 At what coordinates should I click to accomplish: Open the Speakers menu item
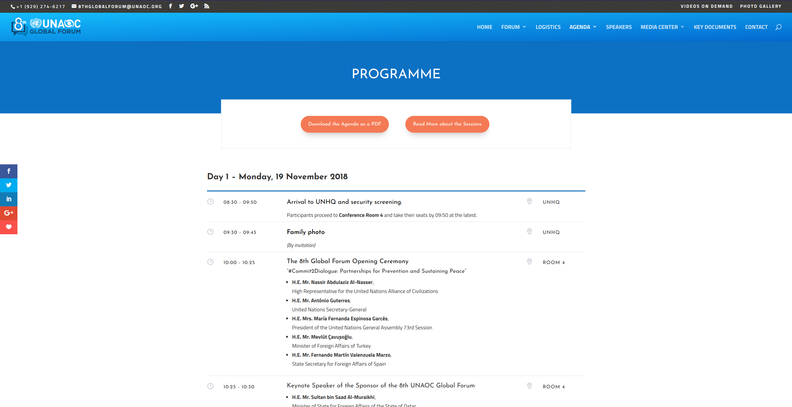coord(619,27)
